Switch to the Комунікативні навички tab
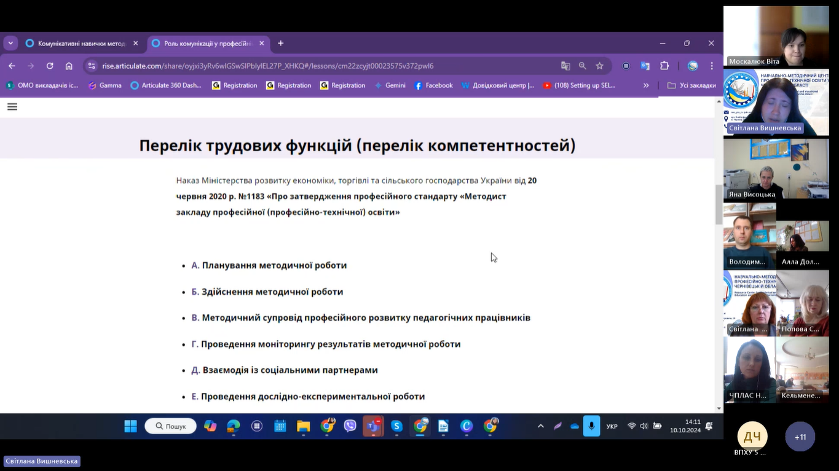 tap(81, 44)
